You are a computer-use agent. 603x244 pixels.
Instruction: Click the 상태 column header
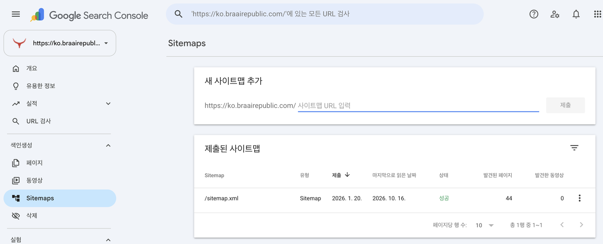[444, 175]
